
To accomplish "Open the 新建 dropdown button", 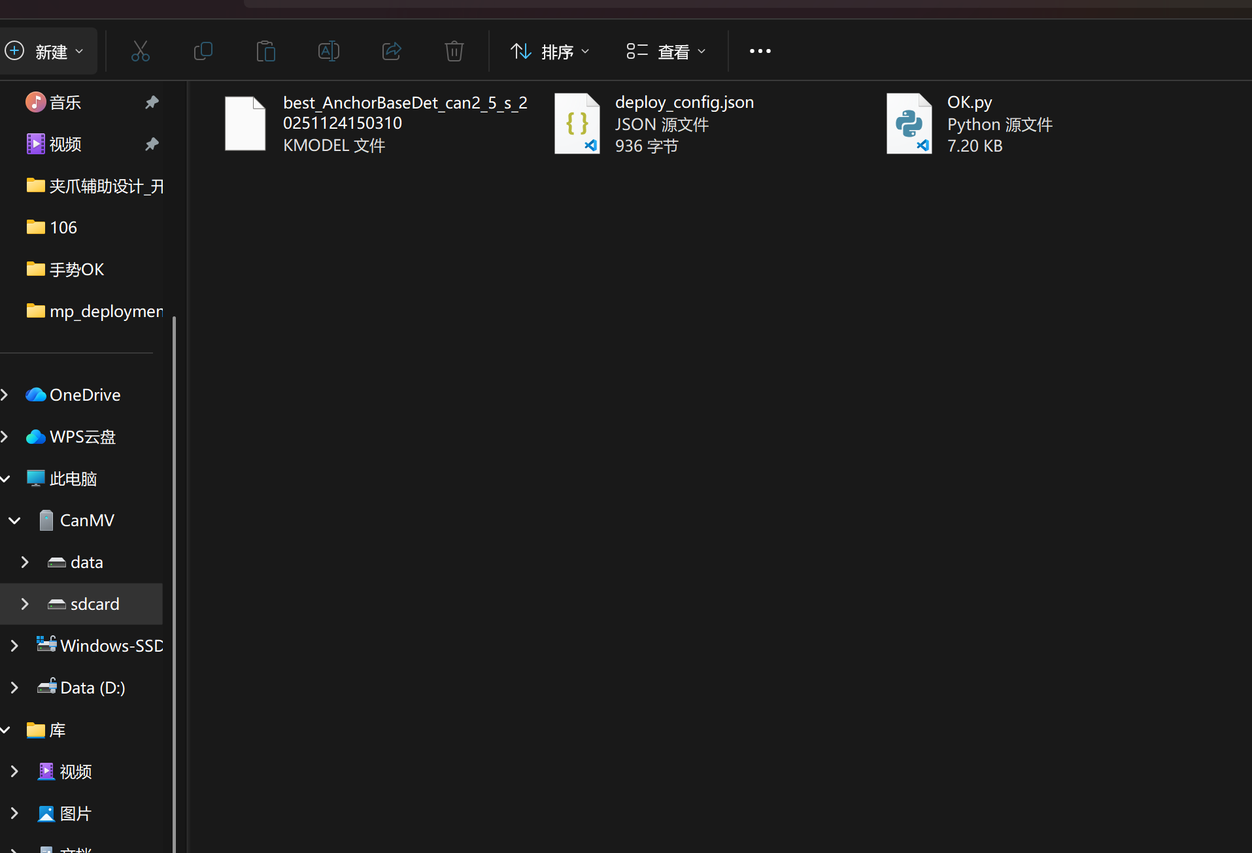I will click(44, 51).
